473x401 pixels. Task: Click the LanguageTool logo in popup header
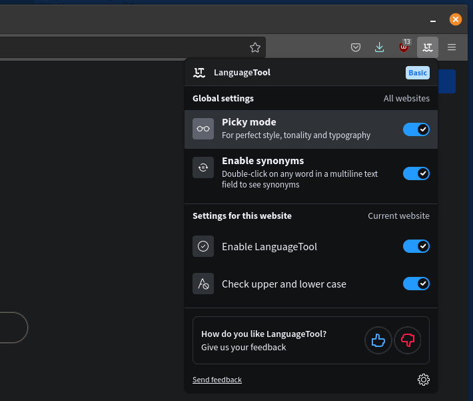tap(199, 73)
